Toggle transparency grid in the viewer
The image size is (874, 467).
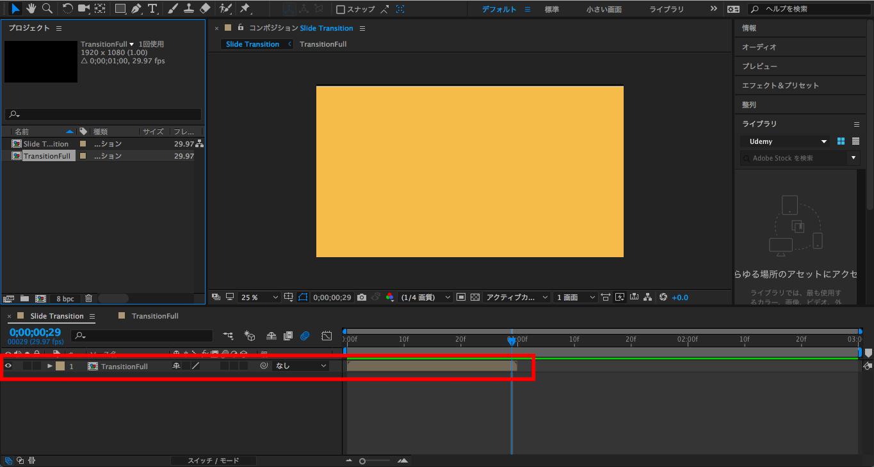pyautogui.click(x=475, y=297)
